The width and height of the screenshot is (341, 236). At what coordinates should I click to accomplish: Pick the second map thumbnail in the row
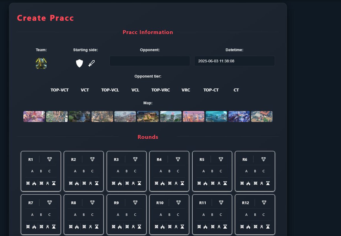[x=57, y=116]
